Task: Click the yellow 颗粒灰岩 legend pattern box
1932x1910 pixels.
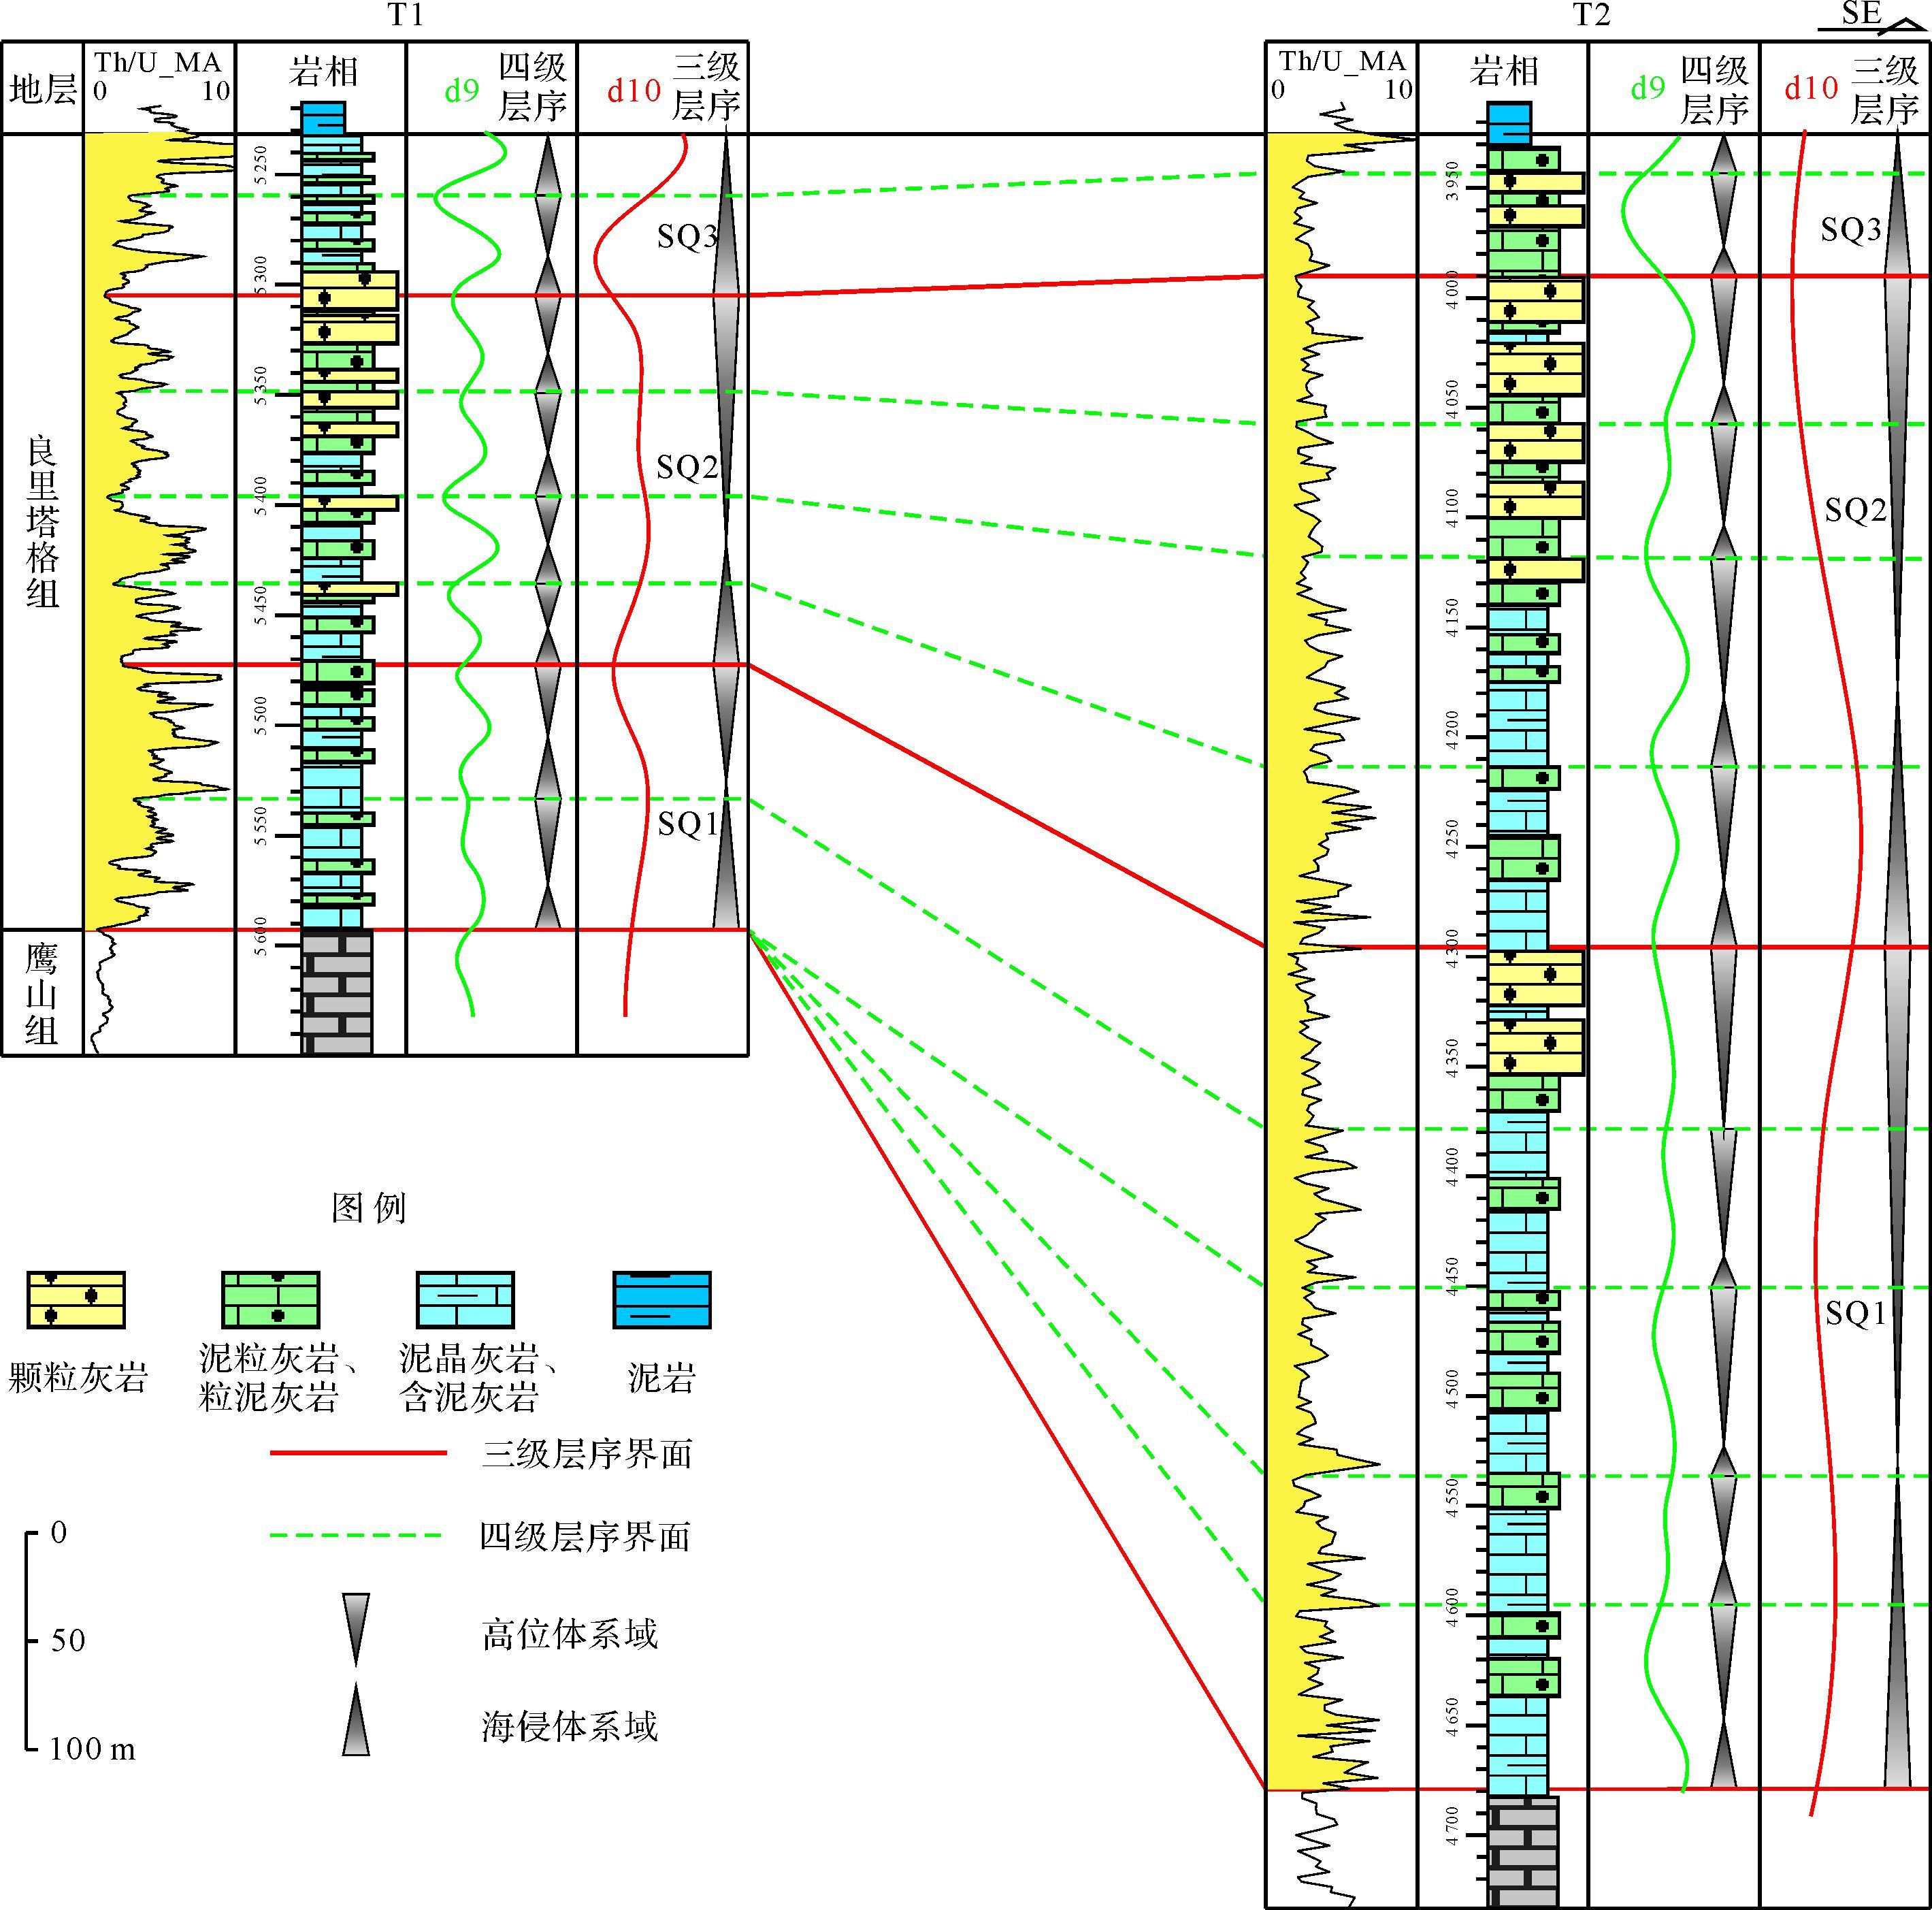Action: click(x=76, y=1299)
